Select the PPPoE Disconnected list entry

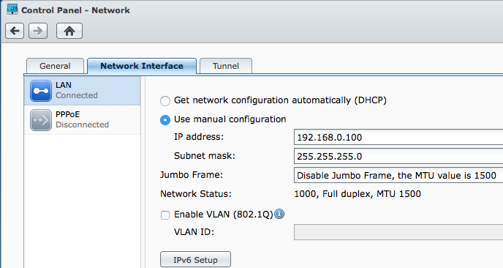(x=83, y=120)
